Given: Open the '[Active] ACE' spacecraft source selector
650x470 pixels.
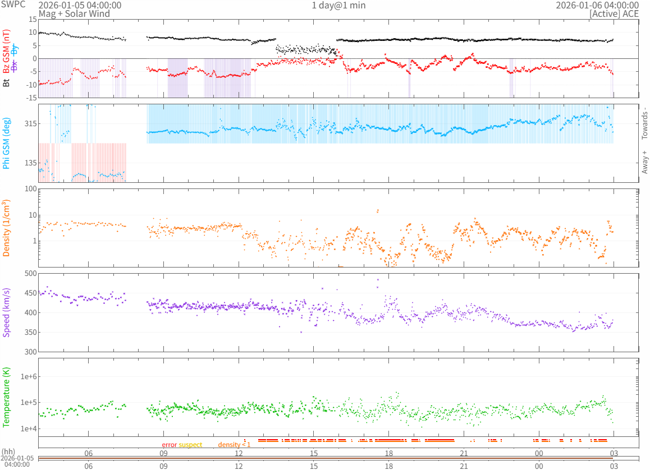Looking at the screenshot, I should pos(614,13).
